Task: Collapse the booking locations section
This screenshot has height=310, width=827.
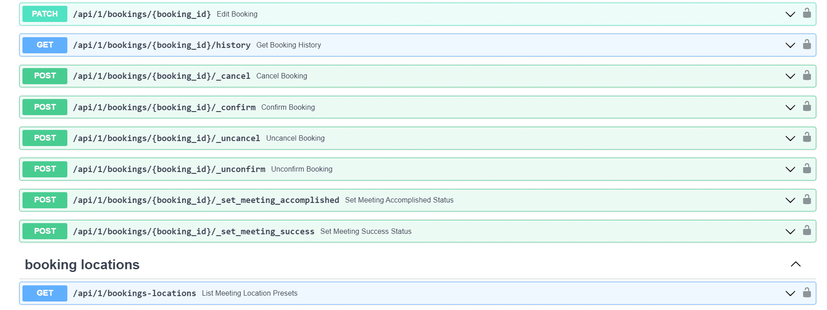Action: [795, 264]
